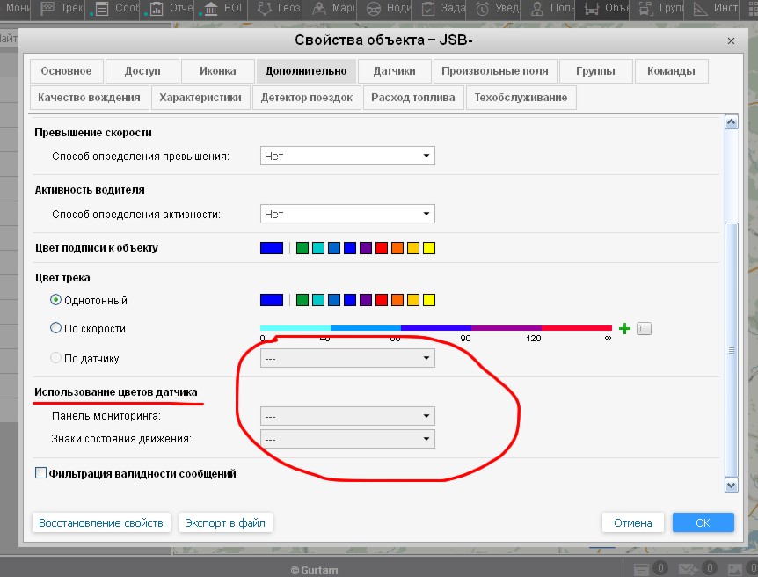Close the object properties dialog with the X
The width and height of the screenshot is (758, 577).
(731, 40)
